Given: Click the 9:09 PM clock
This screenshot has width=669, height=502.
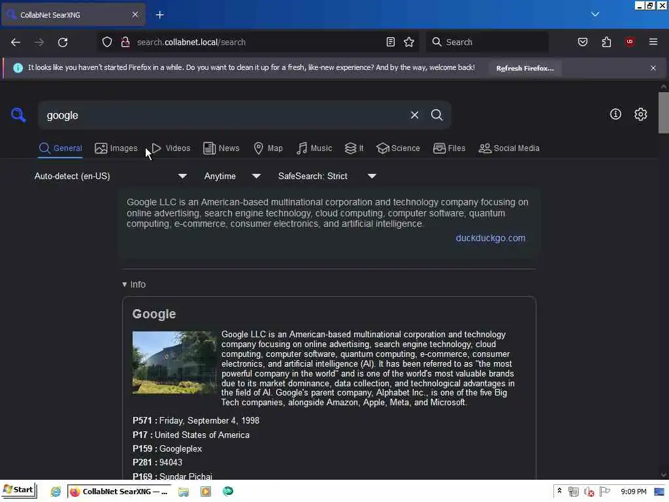Looking at the screenshot, I should coord(634,492).
